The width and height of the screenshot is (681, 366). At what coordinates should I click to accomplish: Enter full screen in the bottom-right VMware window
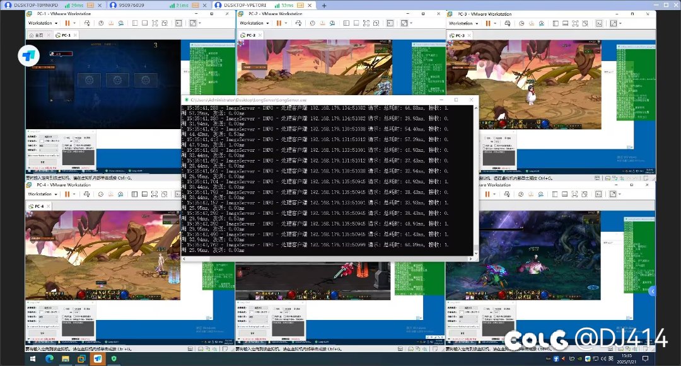(574, 194)
